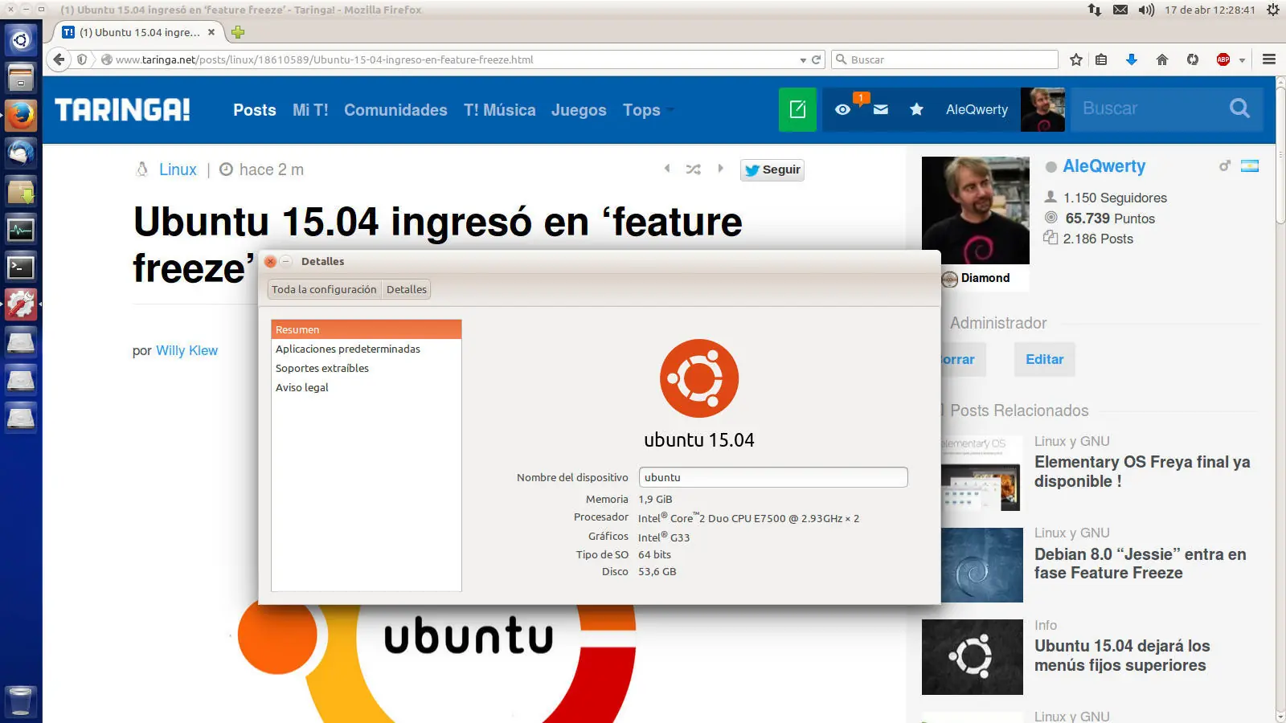Open Ubuntu Dash from the launcher

click(21, 39)
